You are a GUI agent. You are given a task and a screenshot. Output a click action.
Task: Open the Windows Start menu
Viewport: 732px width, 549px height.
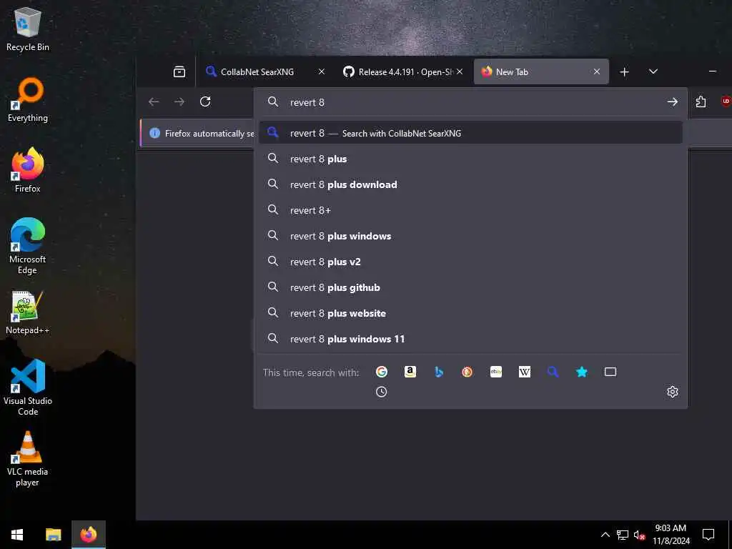pos(17,535)
